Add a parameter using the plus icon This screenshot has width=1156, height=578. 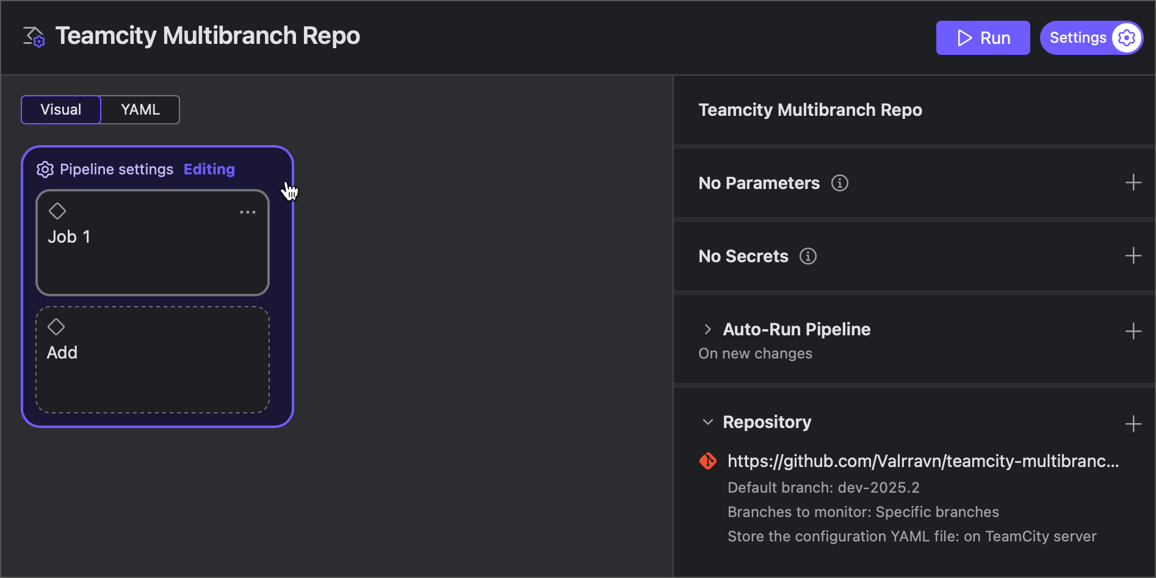point(1133,182)
